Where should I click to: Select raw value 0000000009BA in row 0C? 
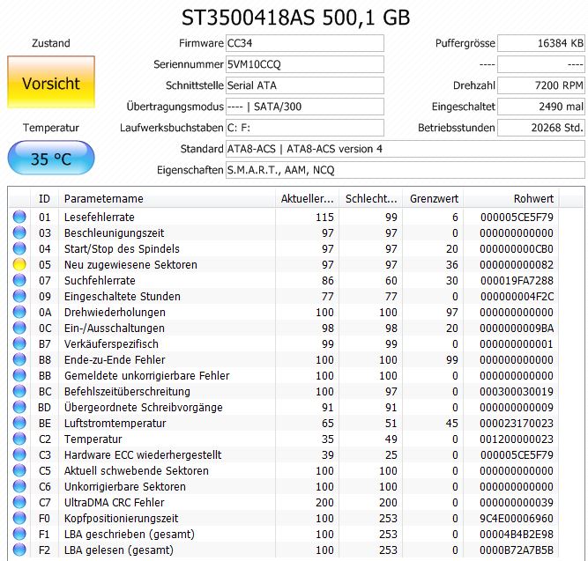pyautogui.click(x=517, y=328)
